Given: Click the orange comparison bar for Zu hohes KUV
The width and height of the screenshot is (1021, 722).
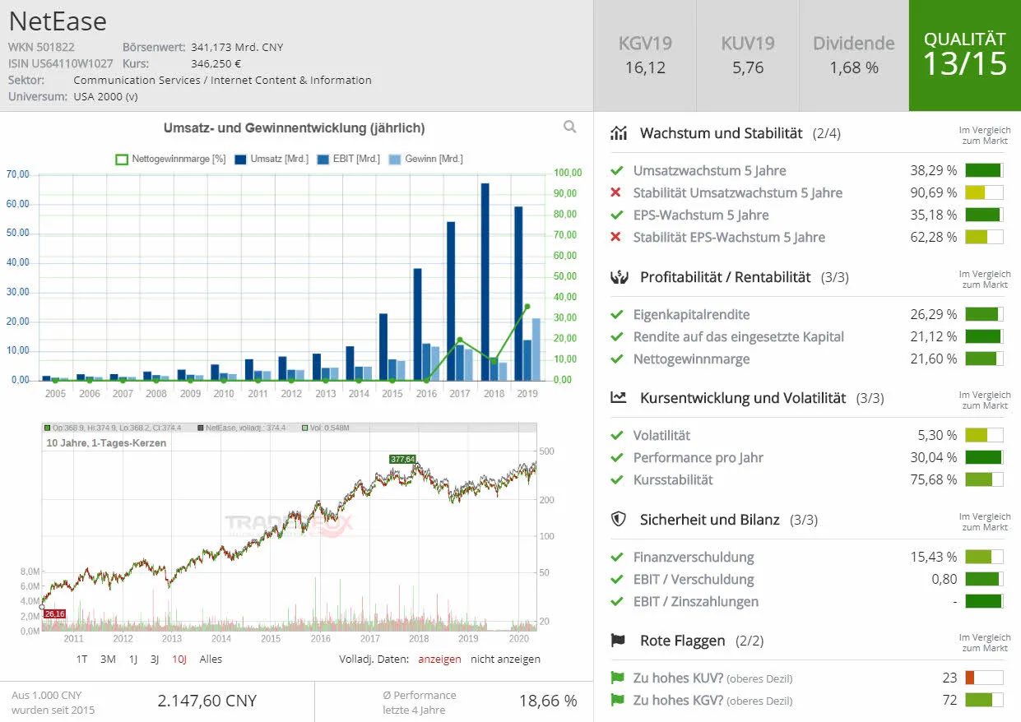Looking at the screenshot, I should pyautogui.click(x=984, y=678).
